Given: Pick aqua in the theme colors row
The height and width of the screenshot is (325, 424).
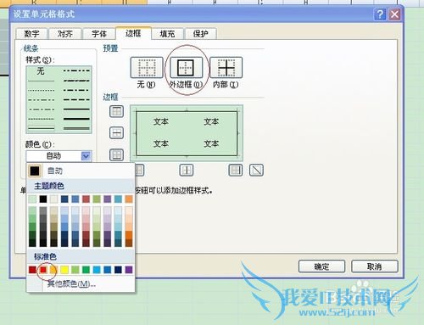Looking at the screenshot, I should [x=118, y=199].
